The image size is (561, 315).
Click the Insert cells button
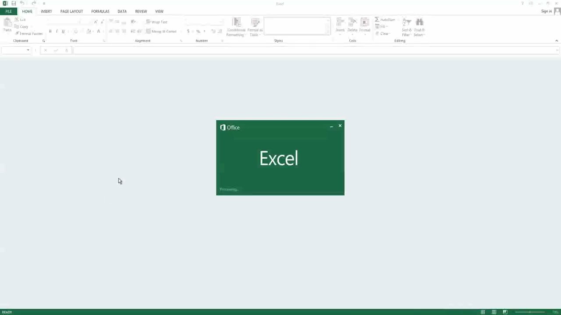tap(340, 27)
